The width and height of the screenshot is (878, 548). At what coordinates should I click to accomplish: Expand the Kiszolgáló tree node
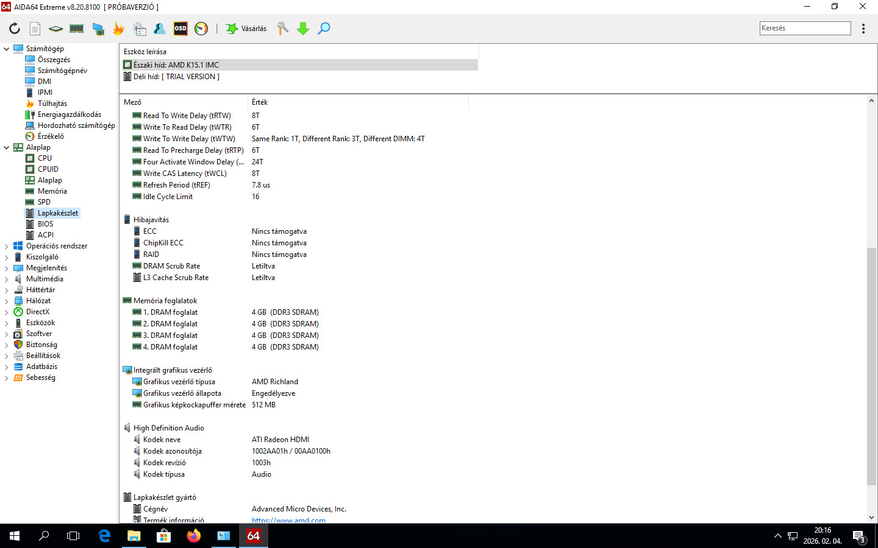(7, 257)
